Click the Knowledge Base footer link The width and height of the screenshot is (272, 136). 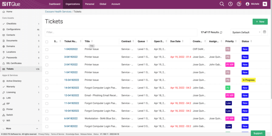point(72,134)
